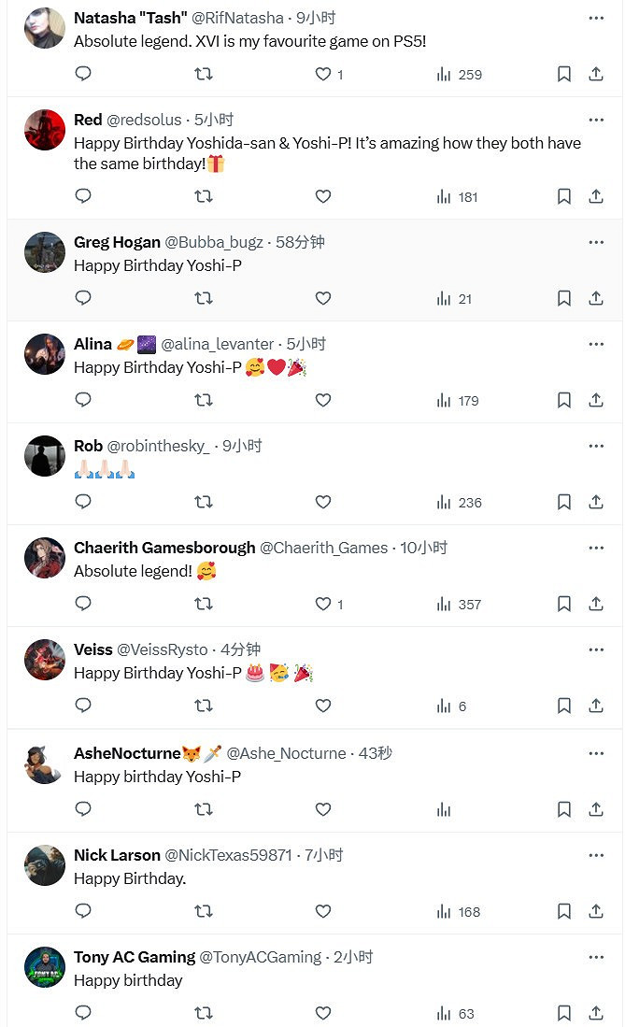Like Chaerith Gamesborough's reply
Viewport: 625px width, 1027px height.
click(x=322, y=604)
